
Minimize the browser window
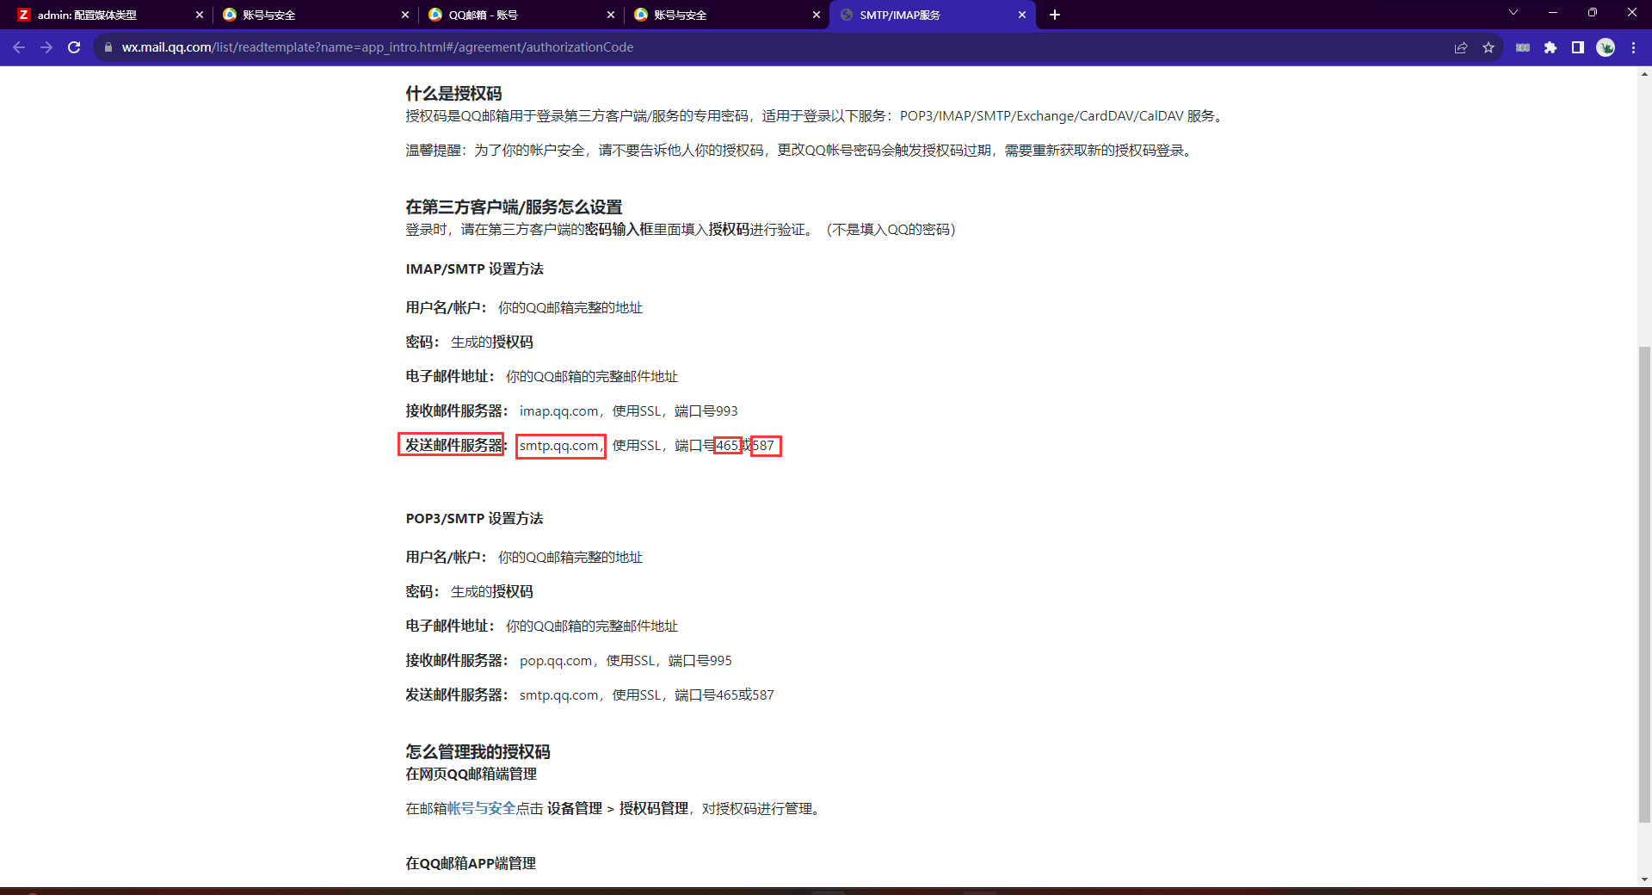click(1553, 12)
